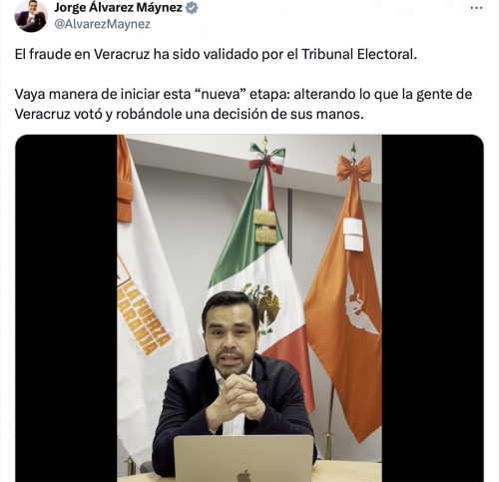Click the gold tassels on the Mexican flag
Viewport: 499px width, 482px height.
pos(265,227)
